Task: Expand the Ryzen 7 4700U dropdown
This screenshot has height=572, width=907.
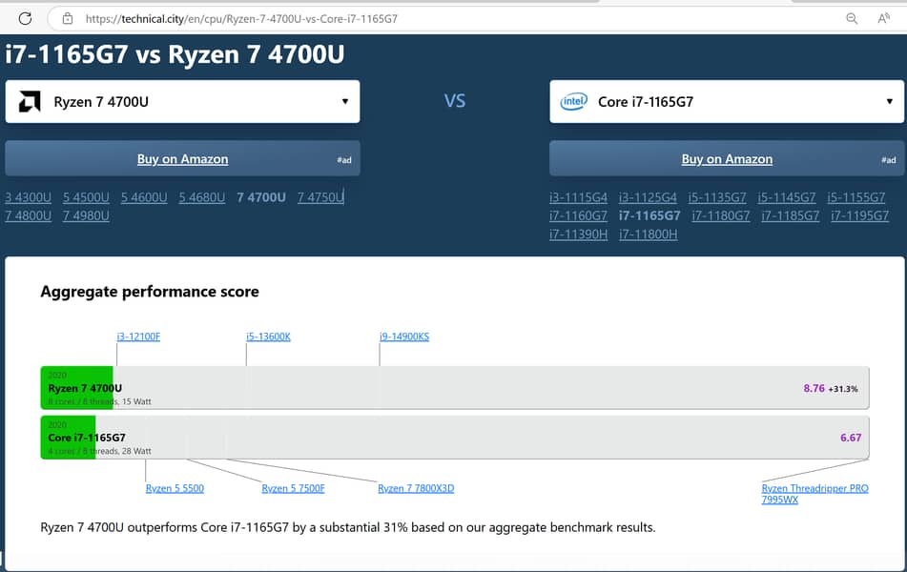Action: [344, 102]
